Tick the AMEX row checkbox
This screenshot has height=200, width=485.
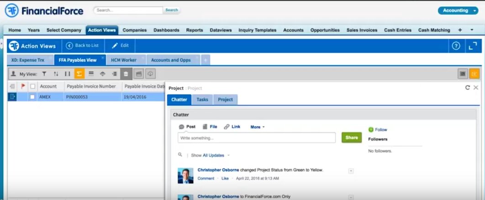coord(32,97)
